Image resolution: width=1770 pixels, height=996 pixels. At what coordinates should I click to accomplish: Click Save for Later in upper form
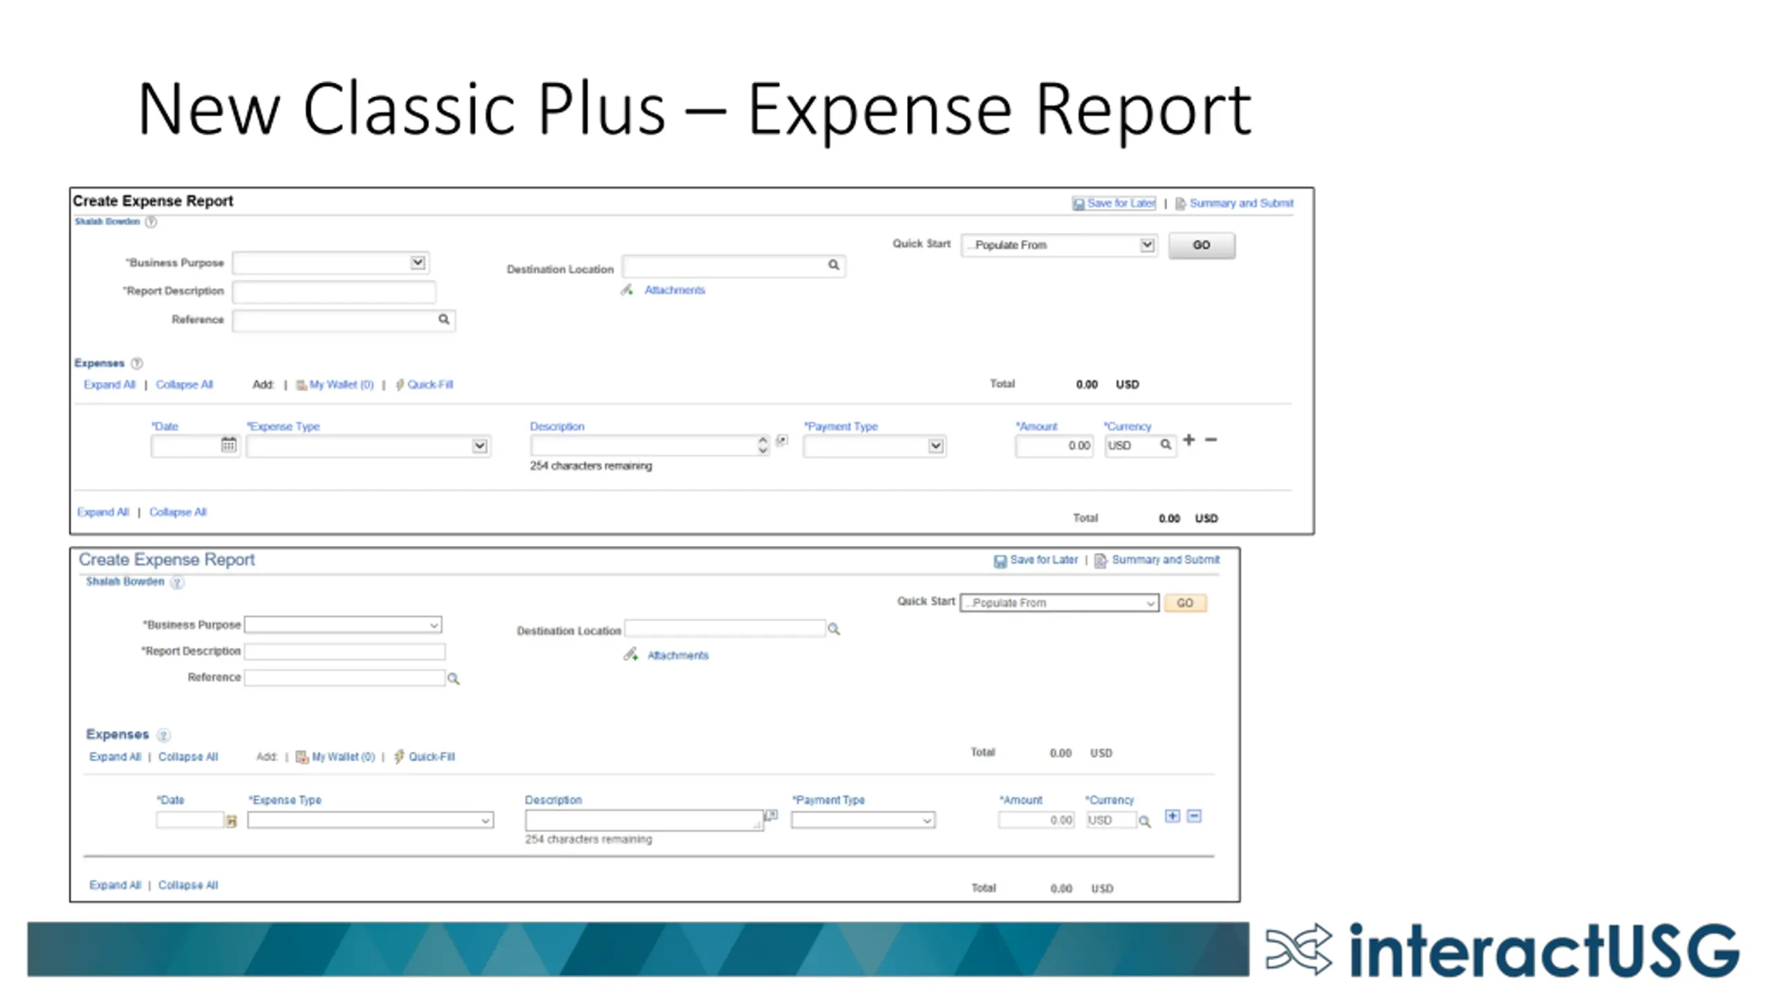[x=1114, y=203]
